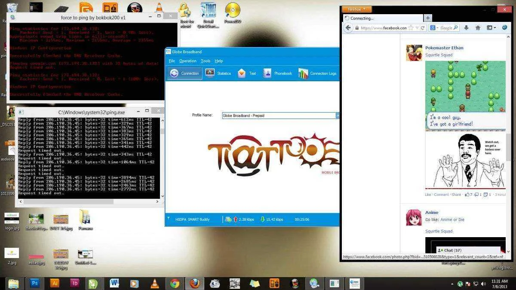Bookmark this page with the star icon

tap(411, 28)
